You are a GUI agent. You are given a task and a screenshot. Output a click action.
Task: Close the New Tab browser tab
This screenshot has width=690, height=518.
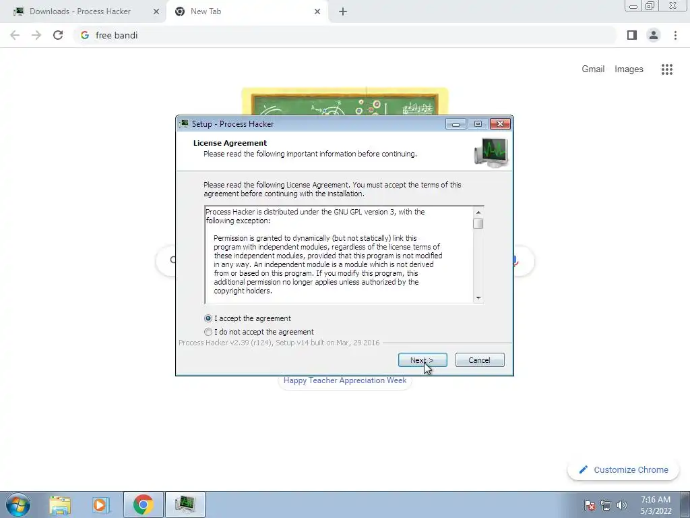click(317, 11)
